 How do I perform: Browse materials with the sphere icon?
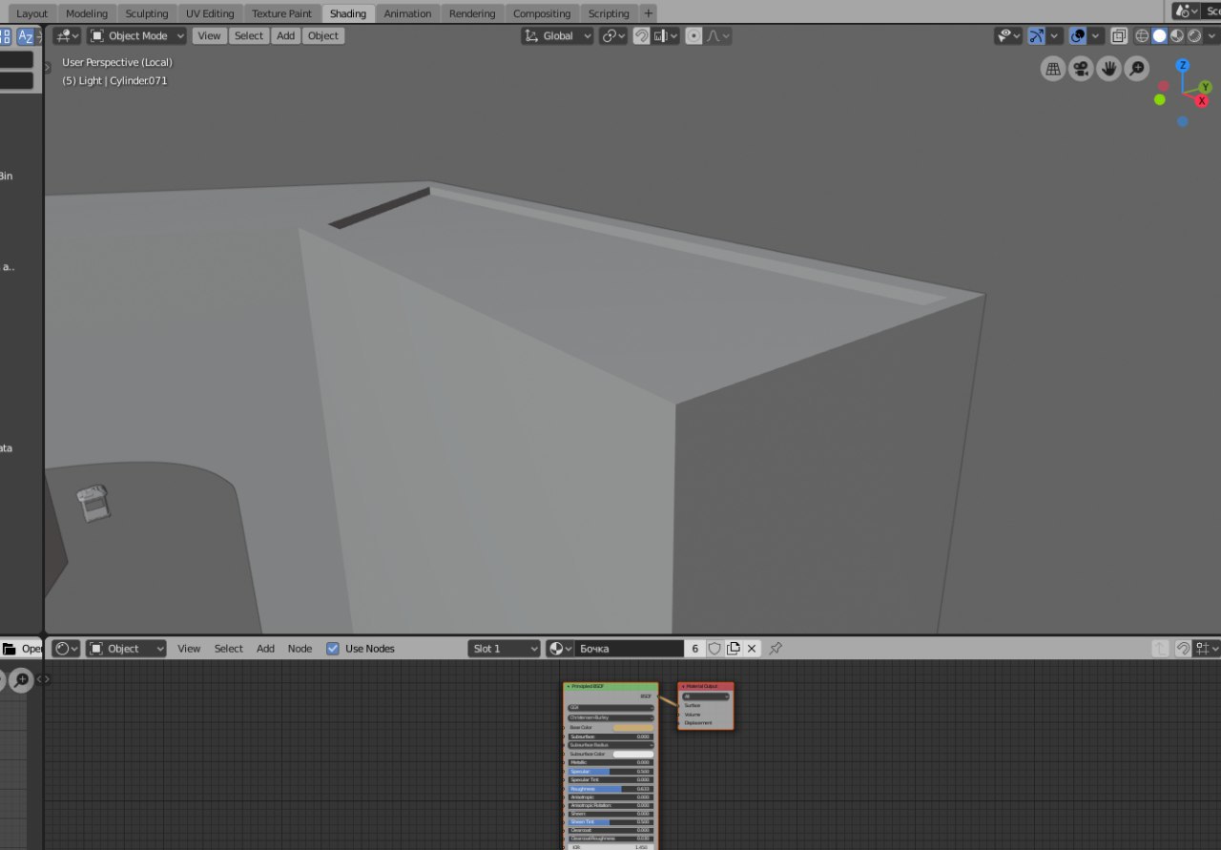(560, 649)
